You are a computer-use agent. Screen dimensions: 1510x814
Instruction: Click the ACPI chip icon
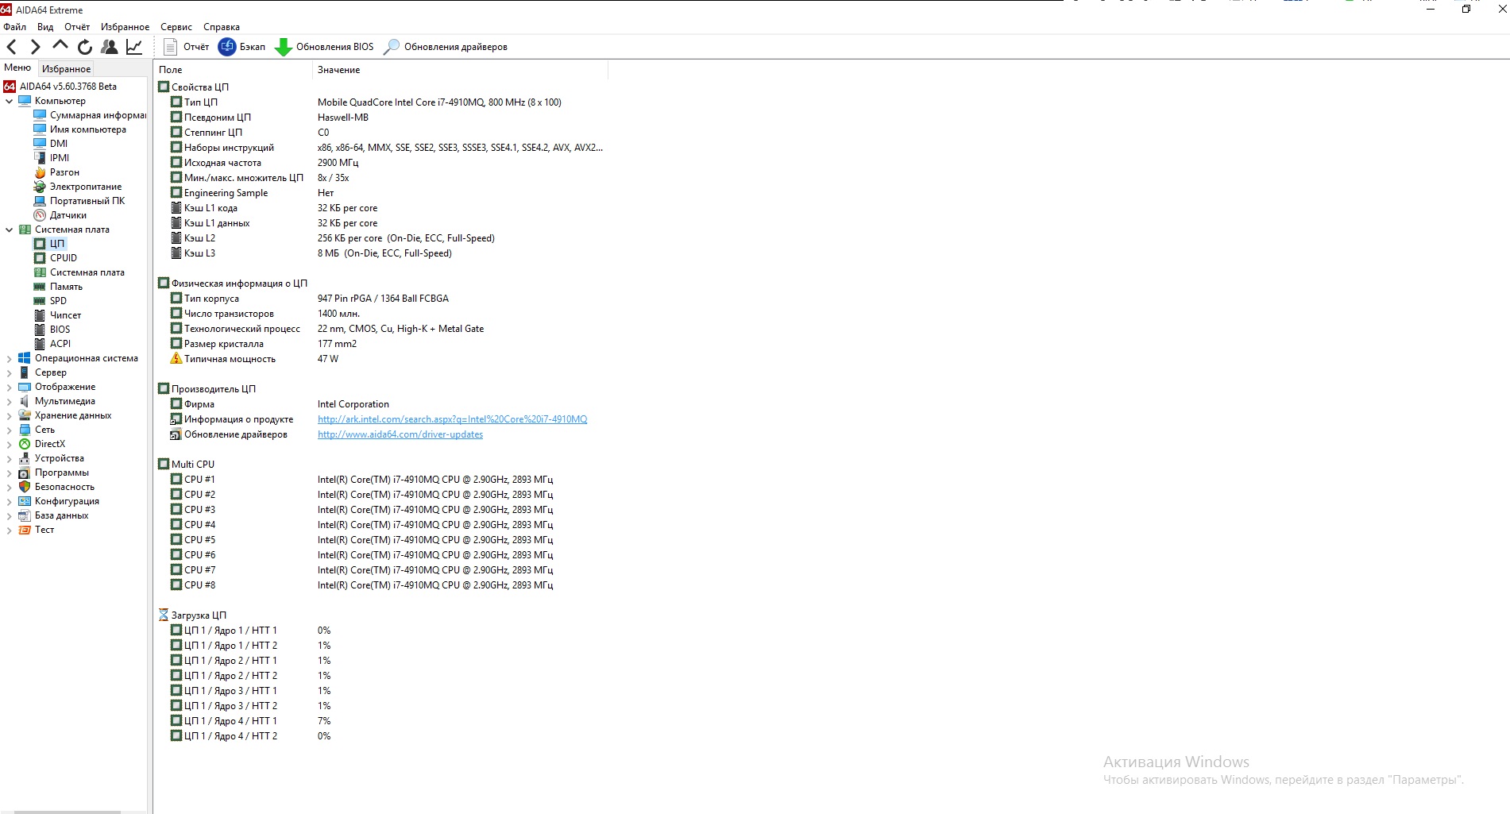coord(40,344)
